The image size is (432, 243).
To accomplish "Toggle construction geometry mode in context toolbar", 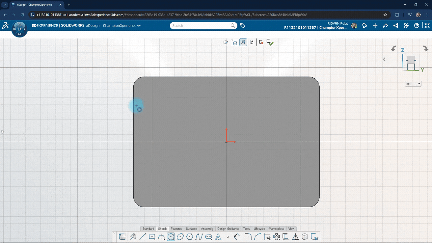I will click(x=226, y=42).
